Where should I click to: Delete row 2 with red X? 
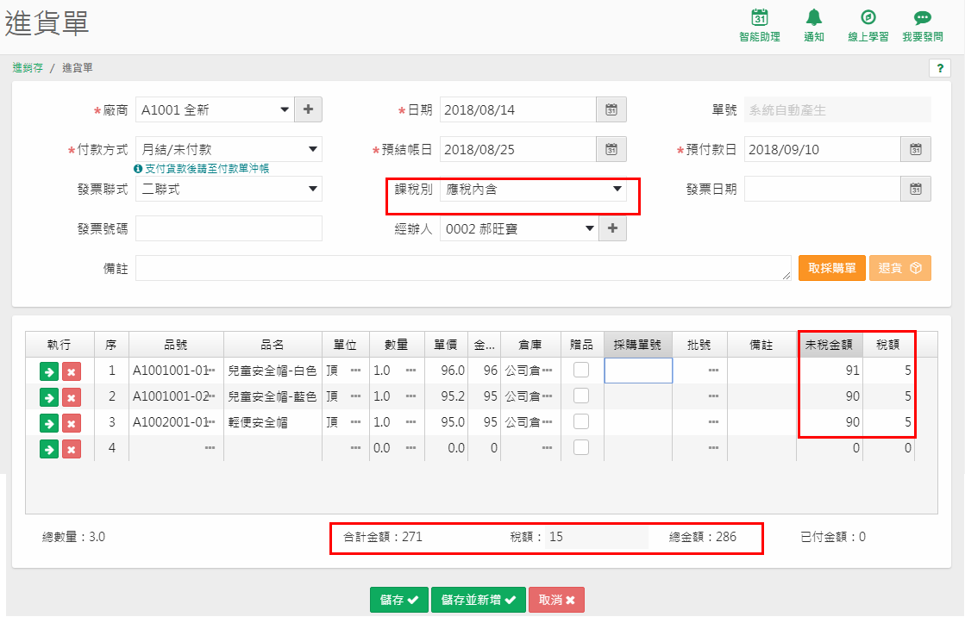pos(72,397)
